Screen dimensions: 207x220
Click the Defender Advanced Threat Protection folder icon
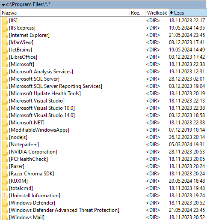pyautogui.click(x=5, y=210)
